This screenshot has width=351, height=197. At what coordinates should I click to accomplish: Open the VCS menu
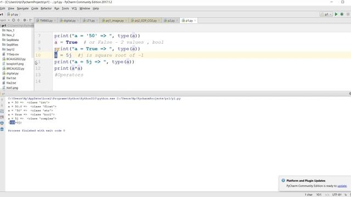tap(74, 8)
